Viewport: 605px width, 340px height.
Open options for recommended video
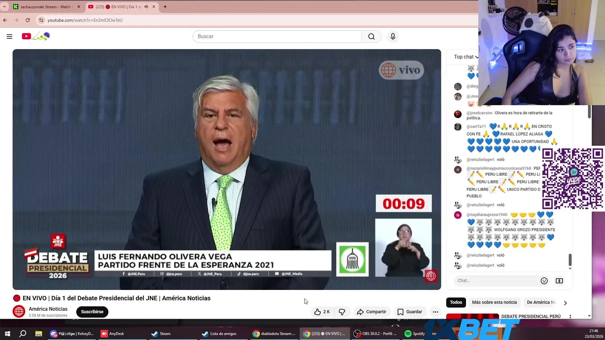pos(570,316)
